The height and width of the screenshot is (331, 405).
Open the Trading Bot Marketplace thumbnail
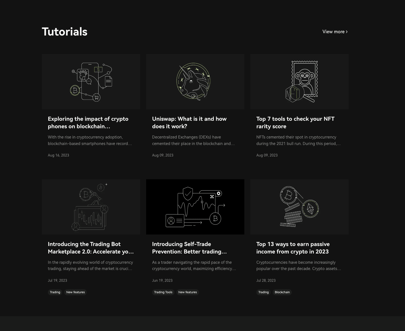click(91, 207)
